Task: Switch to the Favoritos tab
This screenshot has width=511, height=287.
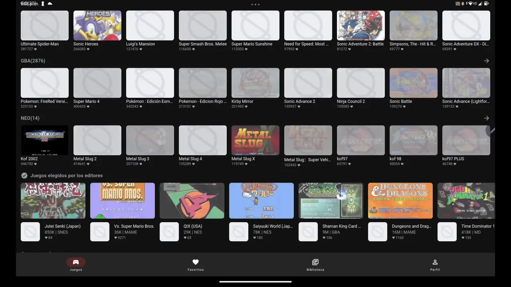Action: [x=196, y=264]
